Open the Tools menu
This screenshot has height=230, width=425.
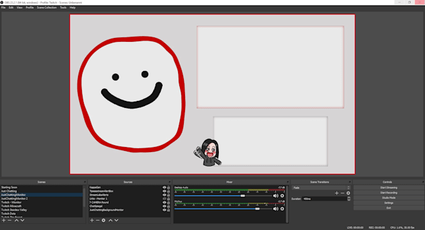click(63, 7)
